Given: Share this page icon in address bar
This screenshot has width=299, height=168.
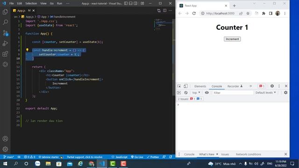Looking at the screenshot, I should pyautogui.click(x=241, y=14).
